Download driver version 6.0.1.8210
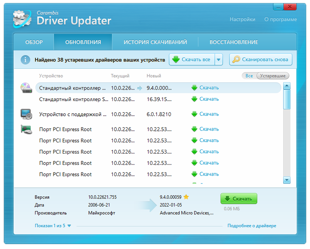The height and width of the screenshot is (249, 310). coord(205,114)
